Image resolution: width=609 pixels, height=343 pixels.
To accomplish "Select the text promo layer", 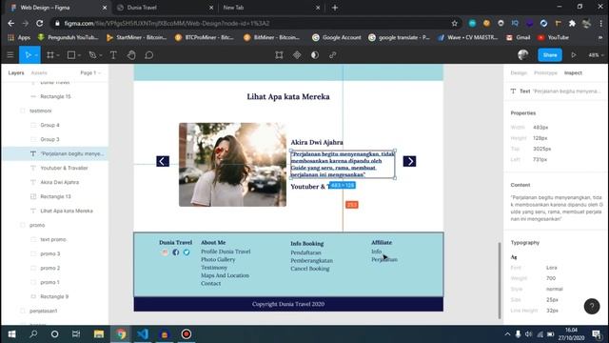I will 53,239.
